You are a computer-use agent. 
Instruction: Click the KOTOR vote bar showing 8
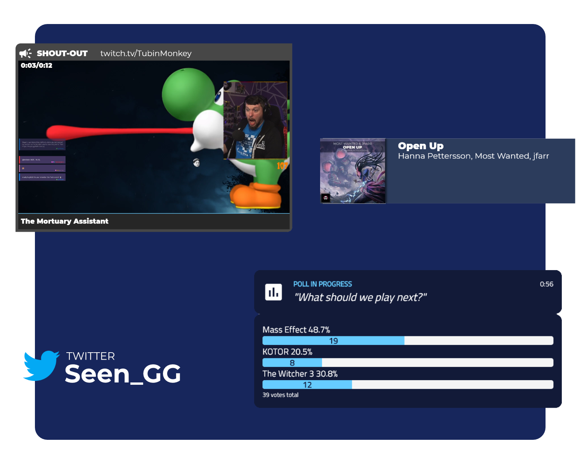pos(408,363)
